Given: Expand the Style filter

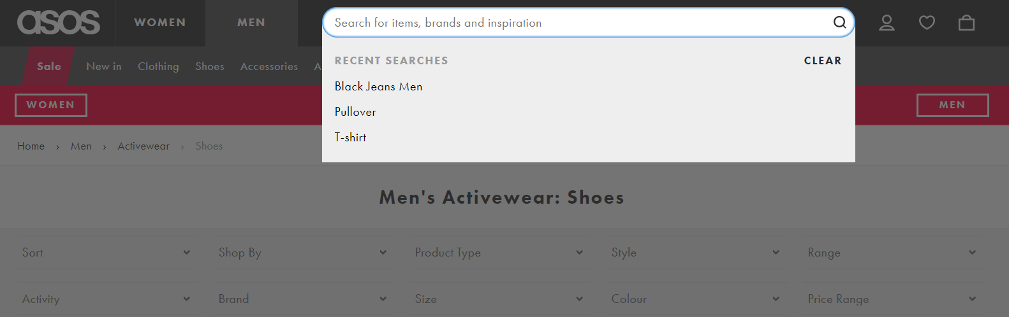Looking at the screenshot, I should point(696,253).
